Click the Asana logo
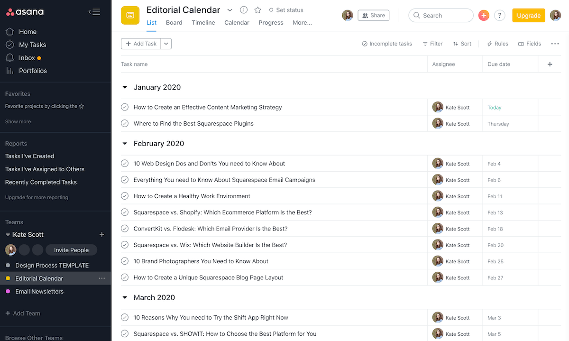Screen dimensions: 569x341 (x=25, y=12)
